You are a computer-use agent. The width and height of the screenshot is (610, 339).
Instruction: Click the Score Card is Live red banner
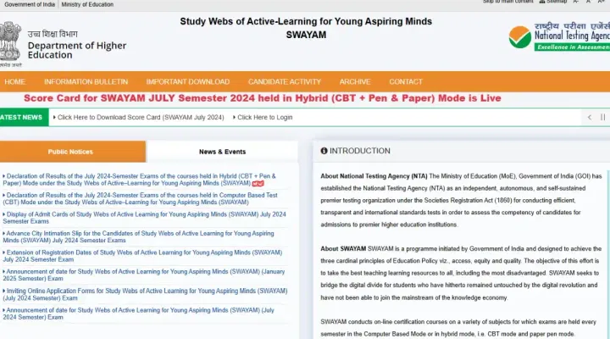click(x=262, y=98)
